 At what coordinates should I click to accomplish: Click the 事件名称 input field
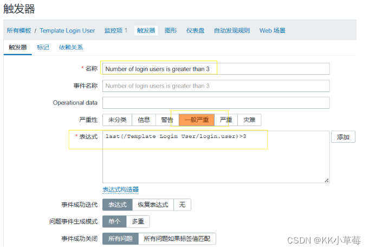tap(216, 85)
